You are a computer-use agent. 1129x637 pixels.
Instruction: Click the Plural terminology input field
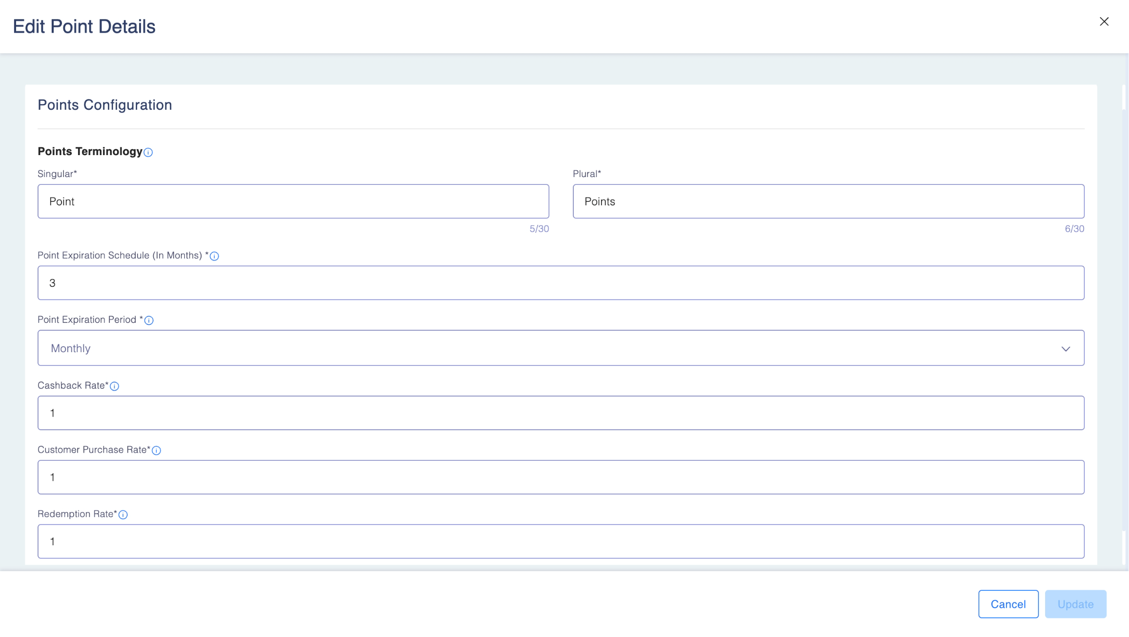click(x=828, y=201)
